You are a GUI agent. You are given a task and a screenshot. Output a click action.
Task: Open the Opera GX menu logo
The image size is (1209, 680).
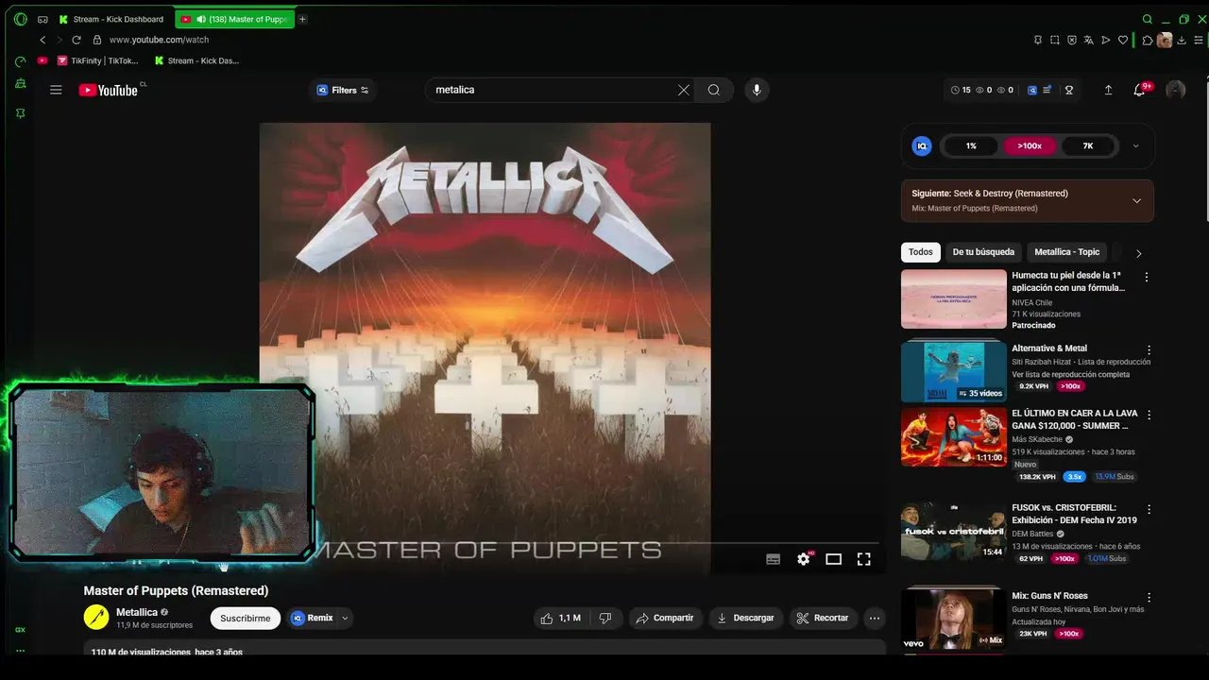pos(20,19)
